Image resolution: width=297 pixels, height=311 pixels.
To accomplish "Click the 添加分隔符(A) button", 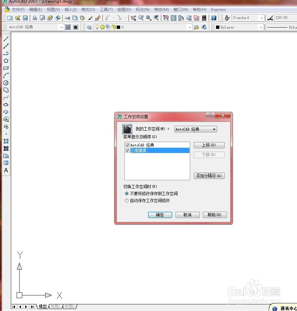I will tap(209, 176).
